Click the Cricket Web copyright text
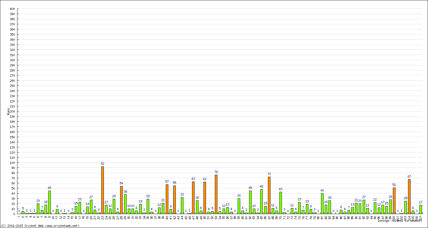The height and width of the screenshot is (228, 428). pos(40,226)
